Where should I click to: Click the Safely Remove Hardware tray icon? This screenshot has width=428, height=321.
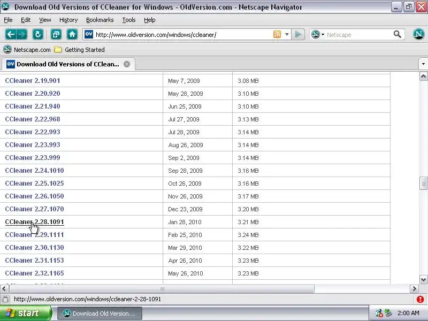click(x=388, y=313)
